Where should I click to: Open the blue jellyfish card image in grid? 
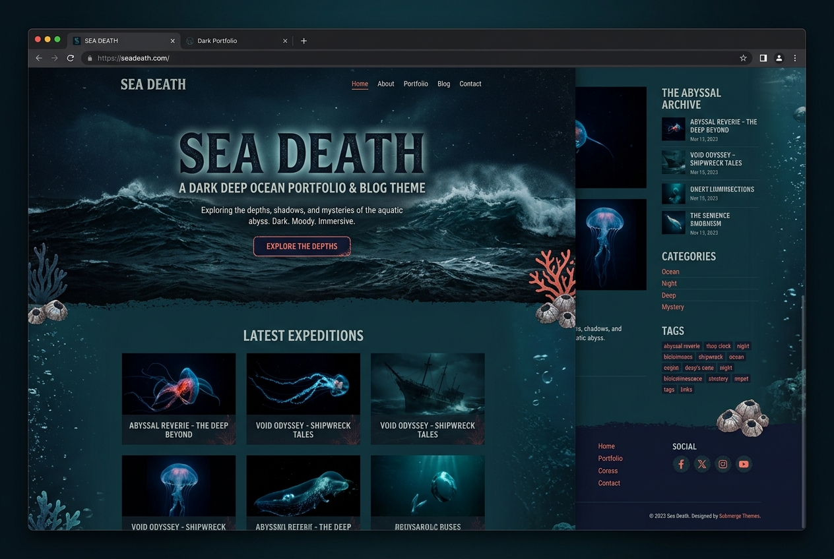pos(179,486)
